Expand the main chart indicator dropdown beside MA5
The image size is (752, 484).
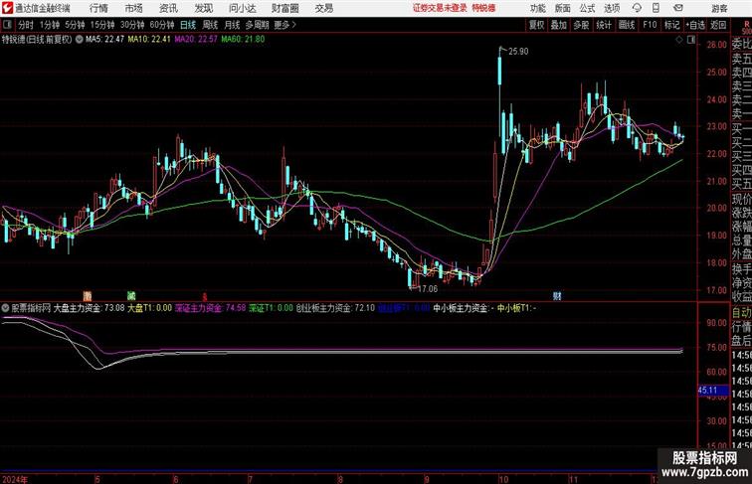80,40
